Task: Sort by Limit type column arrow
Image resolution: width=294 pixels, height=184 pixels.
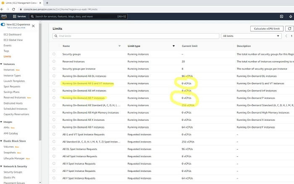Action: click(x=173, y=46)
